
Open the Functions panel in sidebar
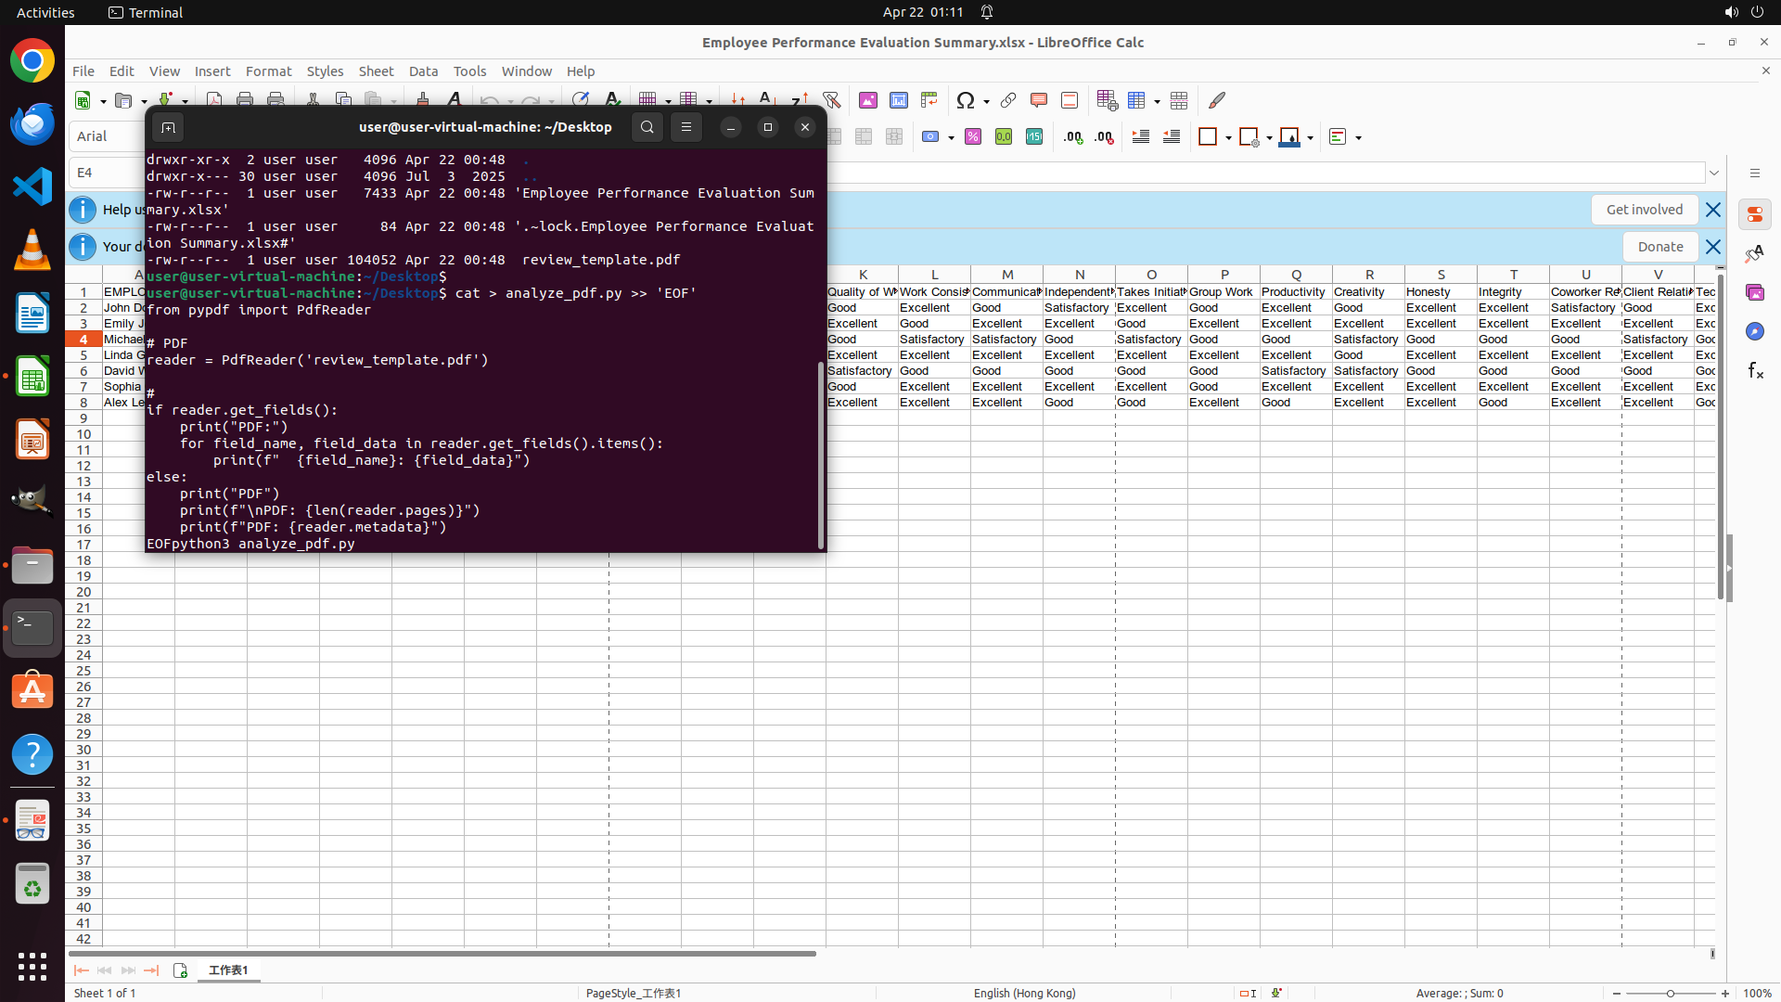[1755, 371]
